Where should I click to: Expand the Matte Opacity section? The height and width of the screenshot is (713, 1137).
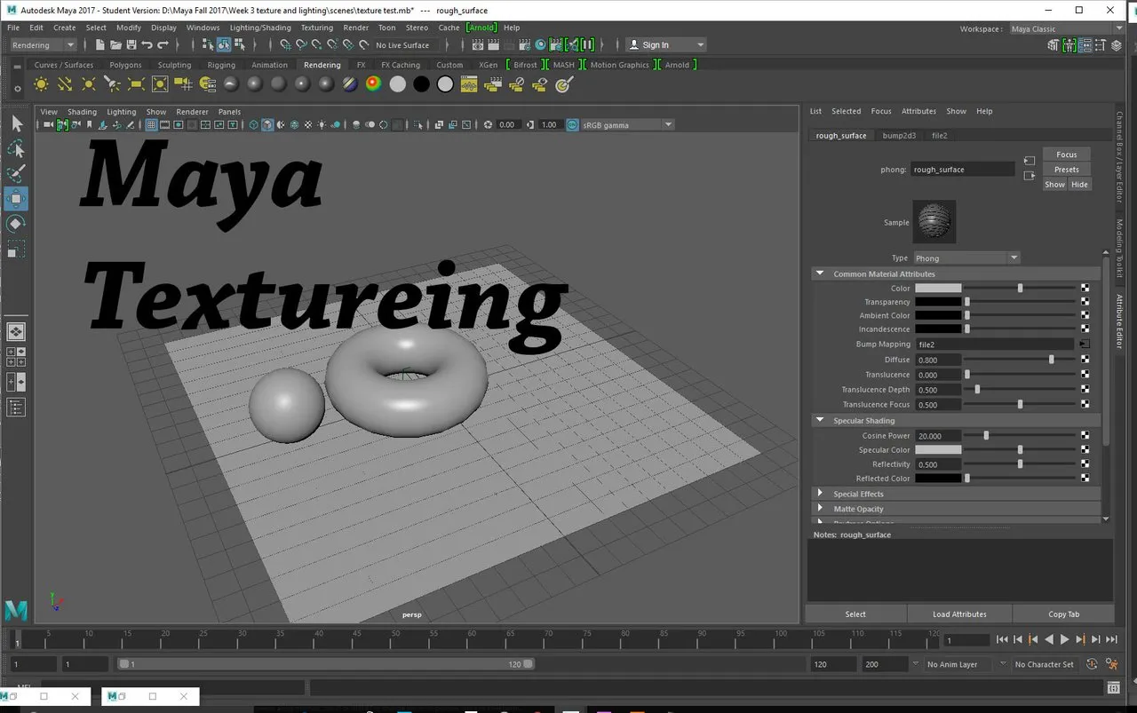click(820, 509)
